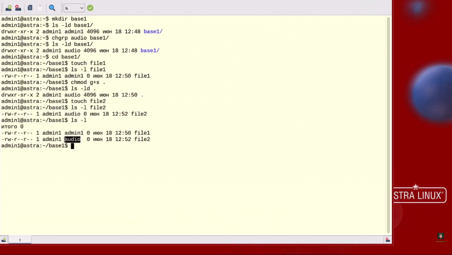Open search with magnifying glass icon
The height and width of the screenshot is (255, 452).
pos(52,8)
